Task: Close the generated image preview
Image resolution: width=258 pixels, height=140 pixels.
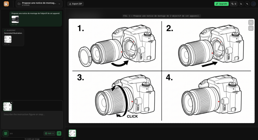Action: 251,22
